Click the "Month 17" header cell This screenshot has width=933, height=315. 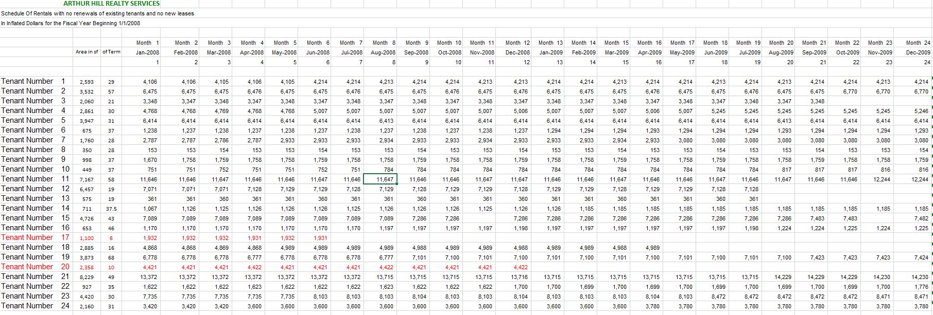point(682,43)
